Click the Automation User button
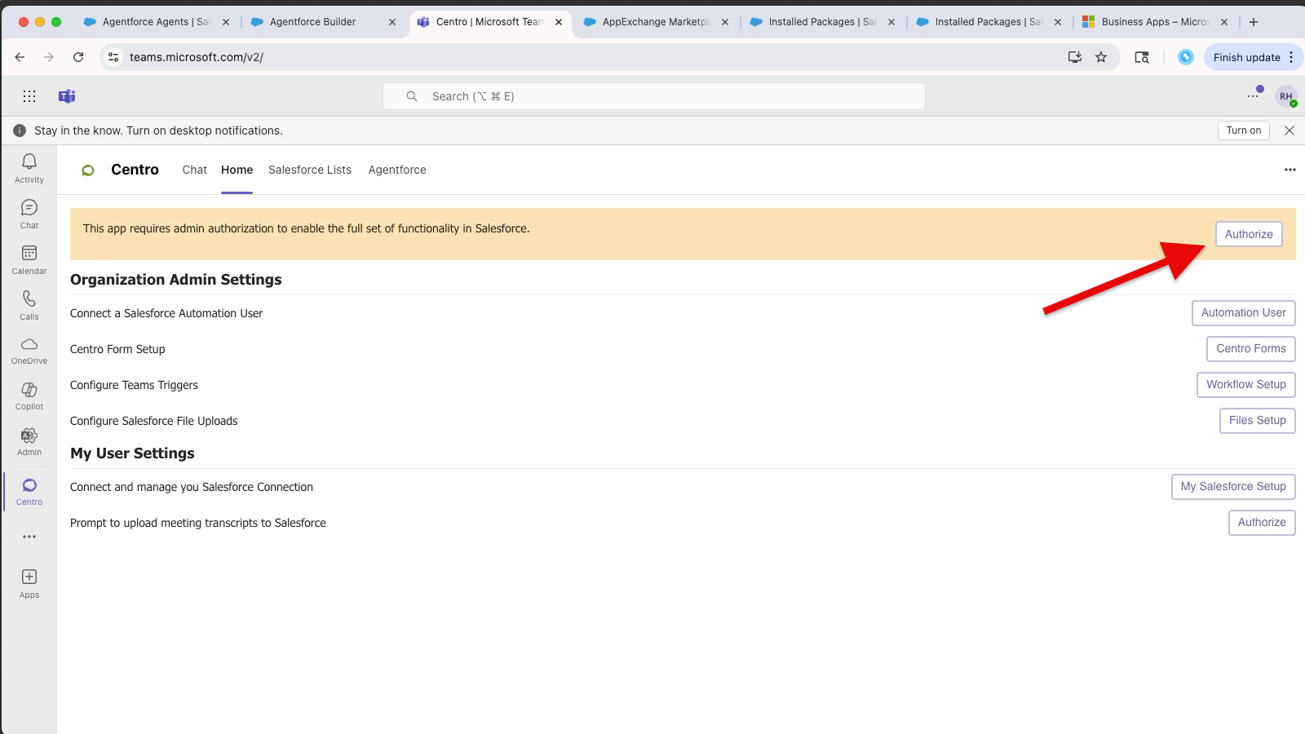This screenshot has width=1305, height=734. 1243,313
